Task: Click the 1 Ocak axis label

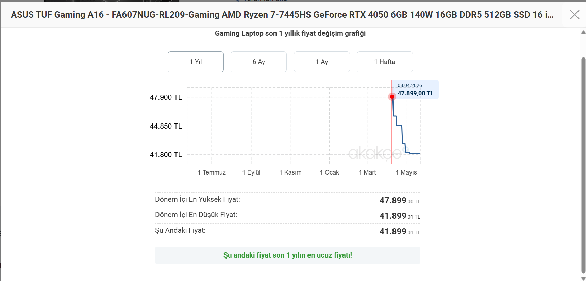Action: [x=329, y=172]
